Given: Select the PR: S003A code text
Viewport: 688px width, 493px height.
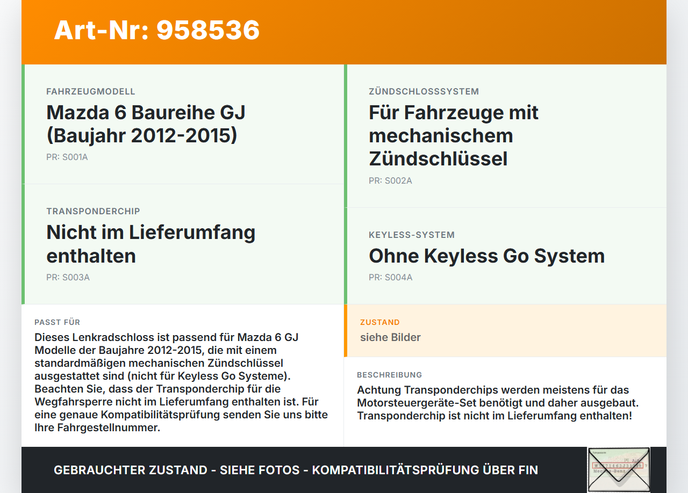Looking at the screenshot, I should pyautogui.click(x=68, y=277).
